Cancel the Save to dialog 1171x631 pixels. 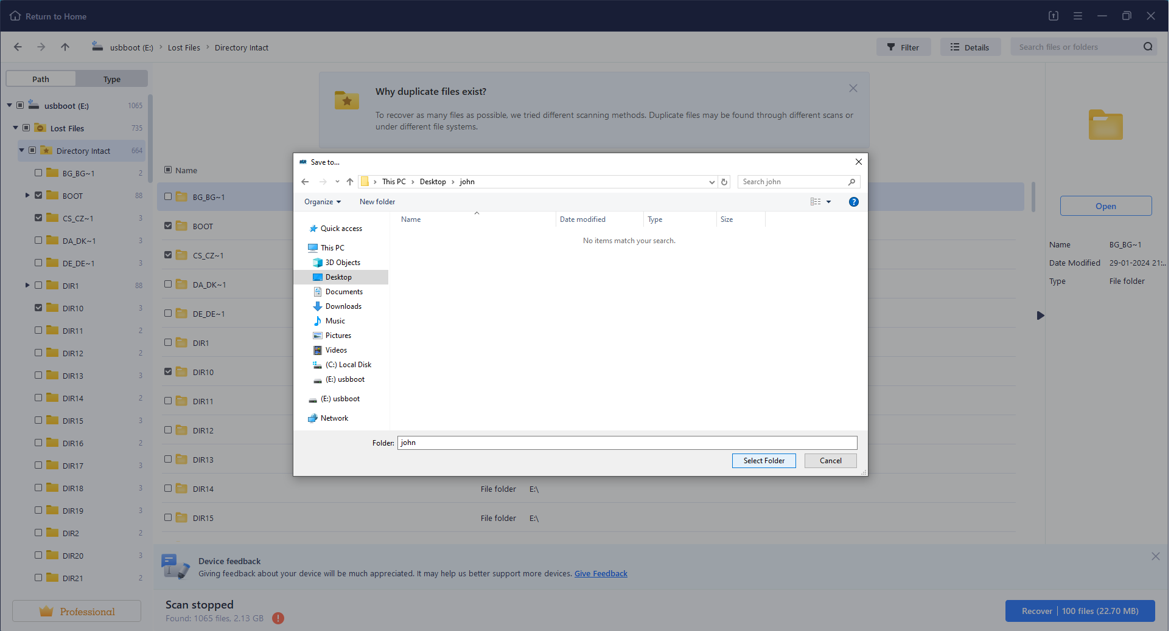830,461
